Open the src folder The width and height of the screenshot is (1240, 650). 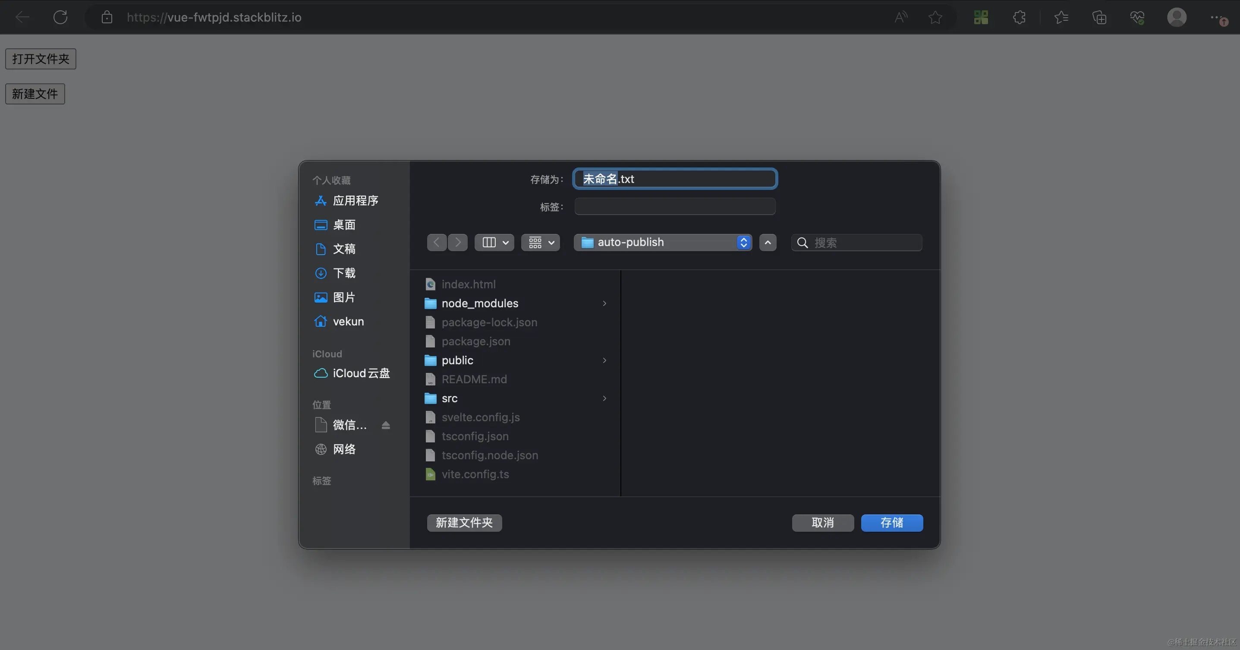449,398
